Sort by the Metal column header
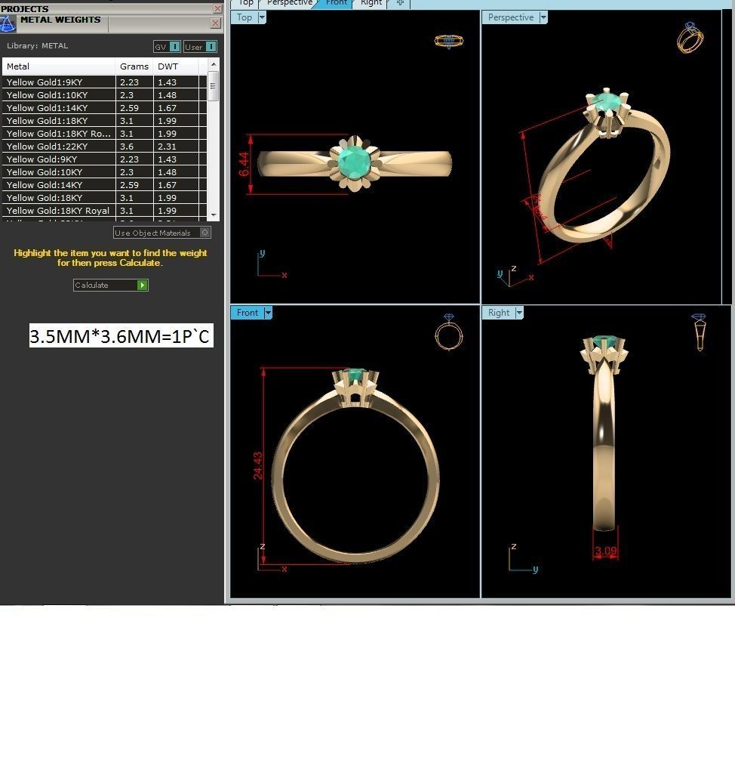 59,66
